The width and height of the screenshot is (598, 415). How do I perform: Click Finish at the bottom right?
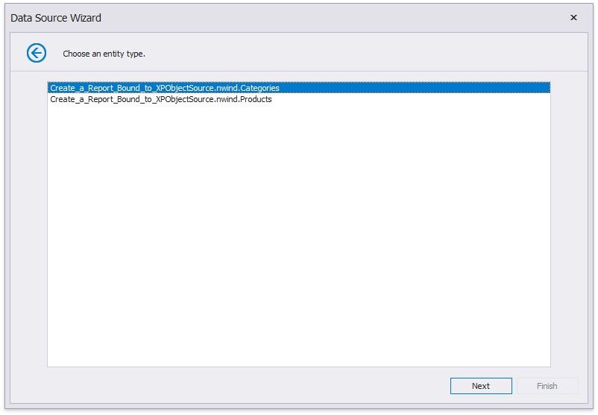(547, 386)
